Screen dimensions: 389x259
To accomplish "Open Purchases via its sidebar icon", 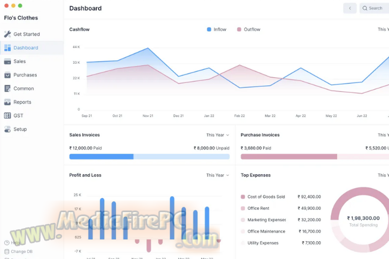I will click(x=8, y=75).
